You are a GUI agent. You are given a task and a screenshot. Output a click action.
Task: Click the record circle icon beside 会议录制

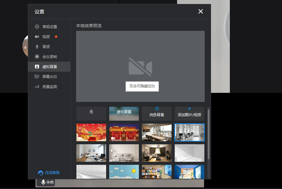[x=37, y=57]
